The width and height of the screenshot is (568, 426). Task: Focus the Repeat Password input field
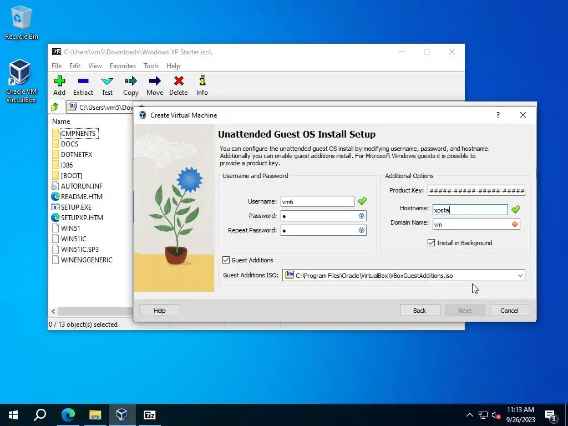(x=323, y=230)
